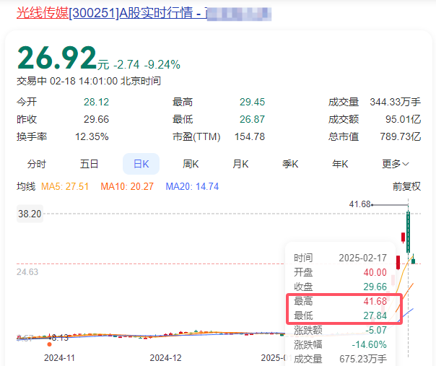Click the MA5 moving average label
The width and height of the screenshot is (436, 366).
pos(65,186)
